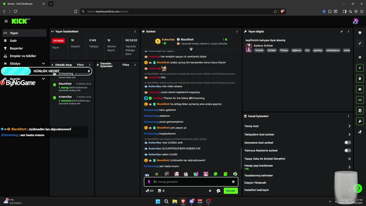Select Başarılar in left sidebar

click(x=24, y=48)
